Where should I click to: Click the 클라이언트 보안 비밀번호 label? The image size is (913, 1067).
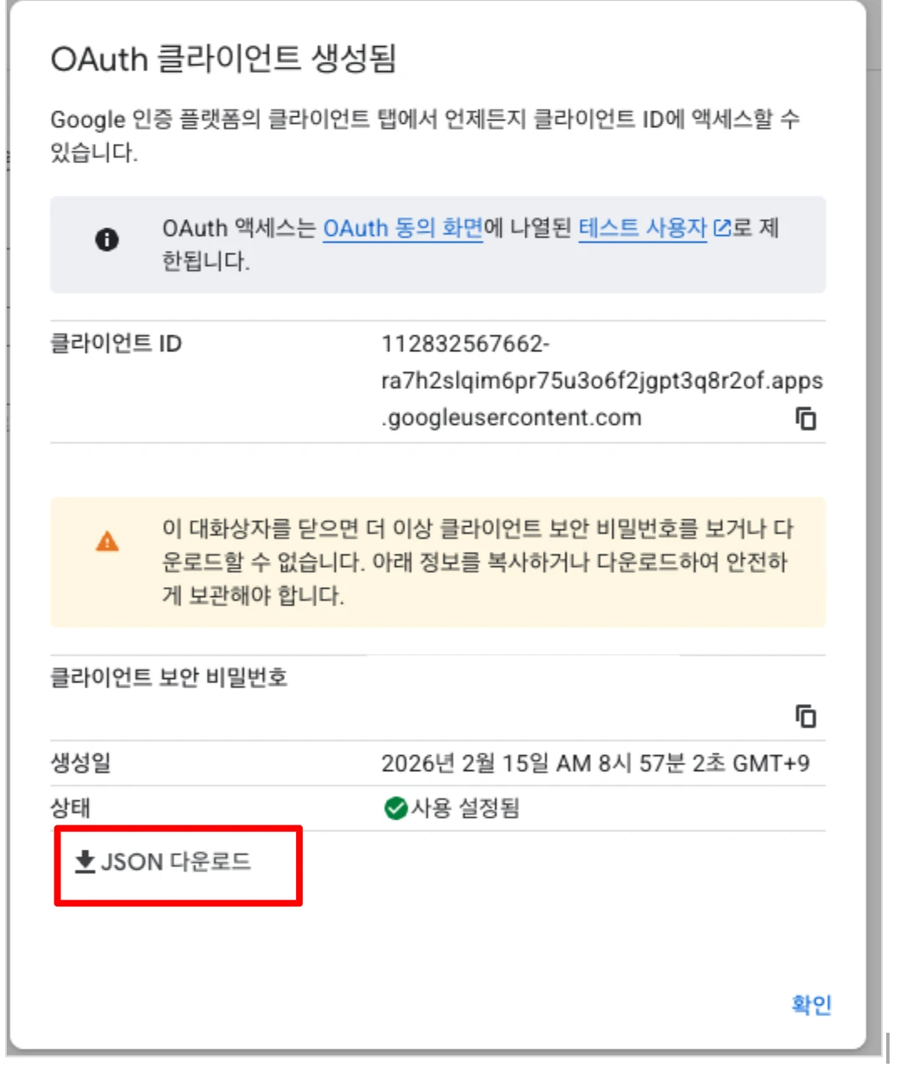(169, 677)
